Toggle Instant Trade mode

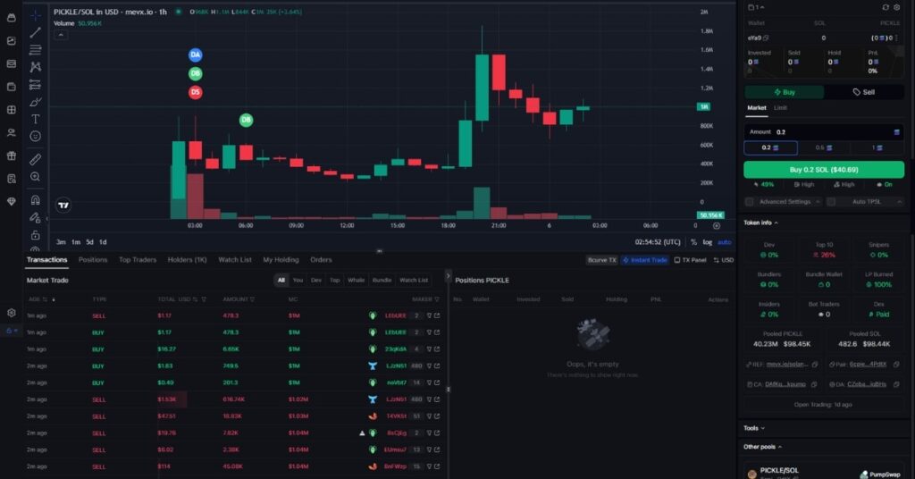(645, 260)
